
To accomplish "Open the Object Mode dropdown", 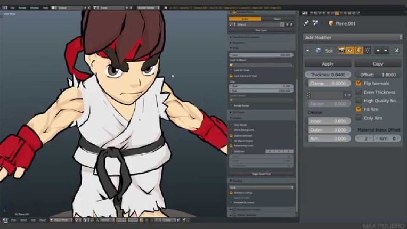I will [x=61, y=220].
